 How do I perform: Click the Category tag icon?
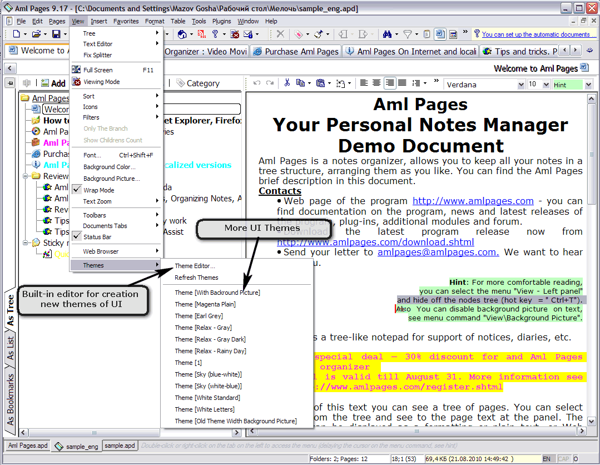pos(180,83)
